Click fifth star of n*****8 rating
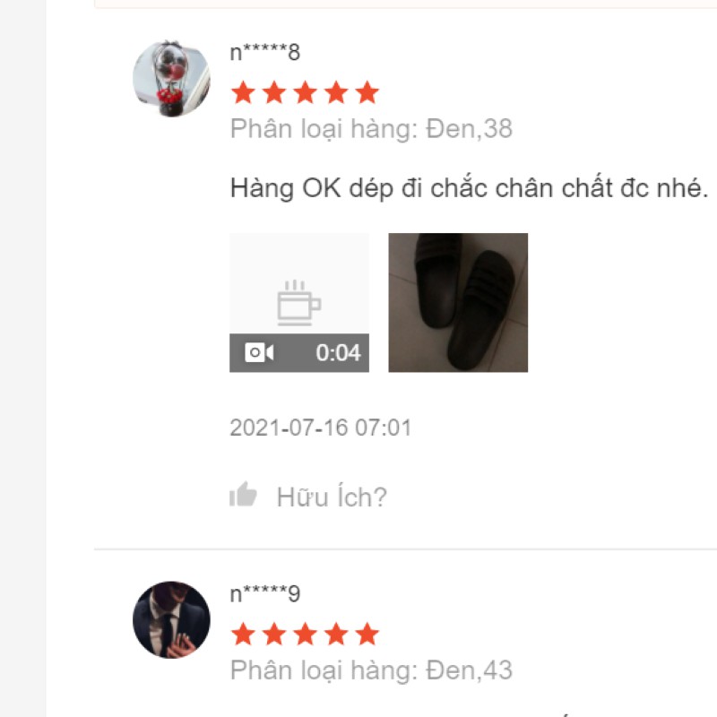 tap(367, 93)
